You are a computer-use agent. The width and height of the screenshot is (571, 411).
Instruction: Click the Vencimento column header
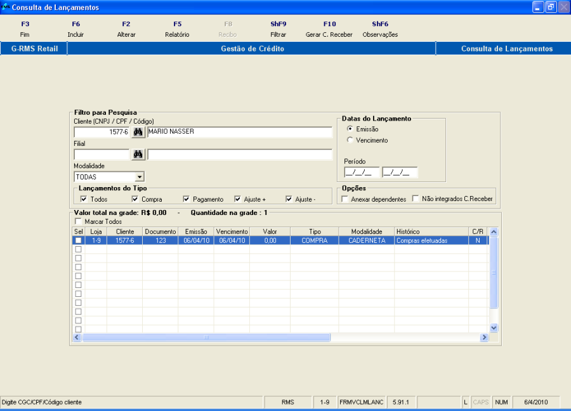click(x=232, y=232)
